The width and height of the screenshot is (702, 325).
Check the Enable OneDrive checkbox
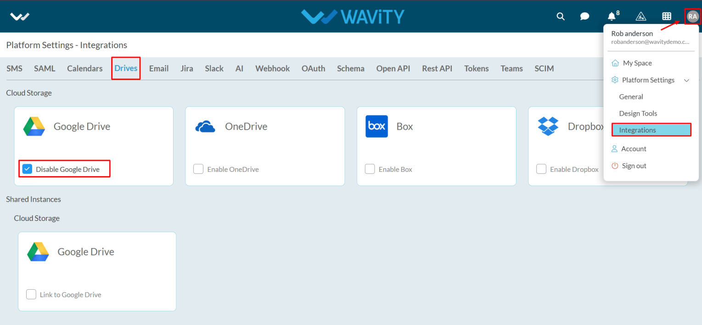[x=198, y=169]
